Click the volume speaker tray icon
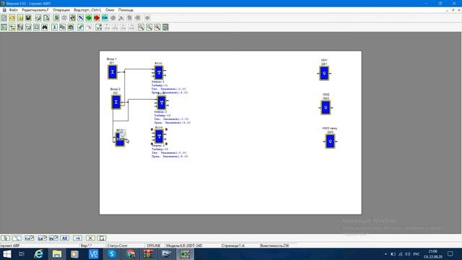 [x=407, y=253]
